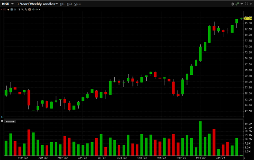This screenshot has height=160, width=254.
Task: Click the Volume panel label
Action: [x=10, y=121]
